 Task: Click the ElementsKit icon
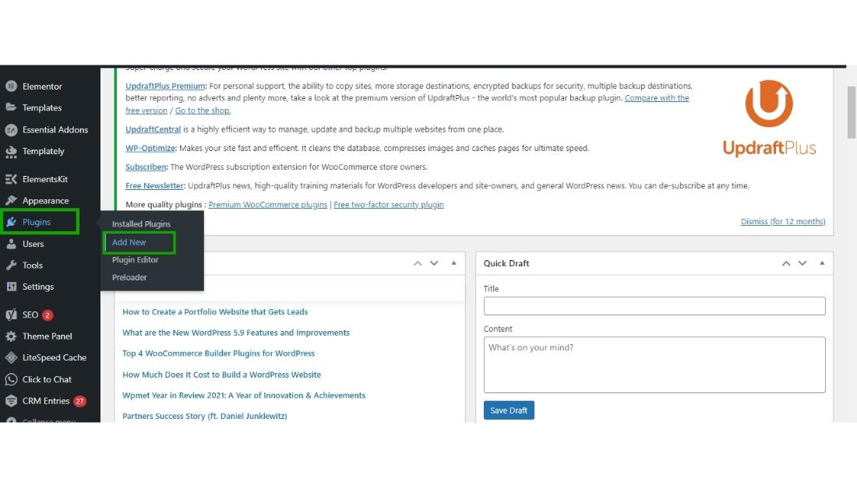pyautogui.click(x=11, y=179)
